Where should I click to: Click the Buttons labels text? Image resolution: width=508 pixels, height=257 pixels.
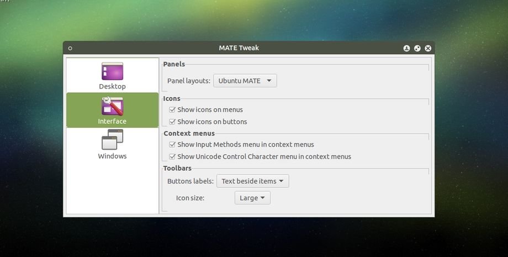coord(190,181)
